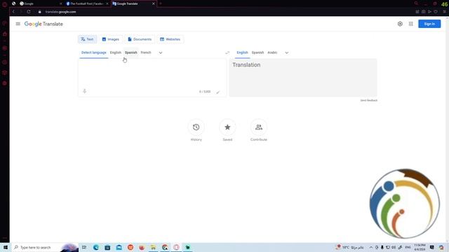Open the taskbar clock and date

pyautogui.click(x=420, y=247)
